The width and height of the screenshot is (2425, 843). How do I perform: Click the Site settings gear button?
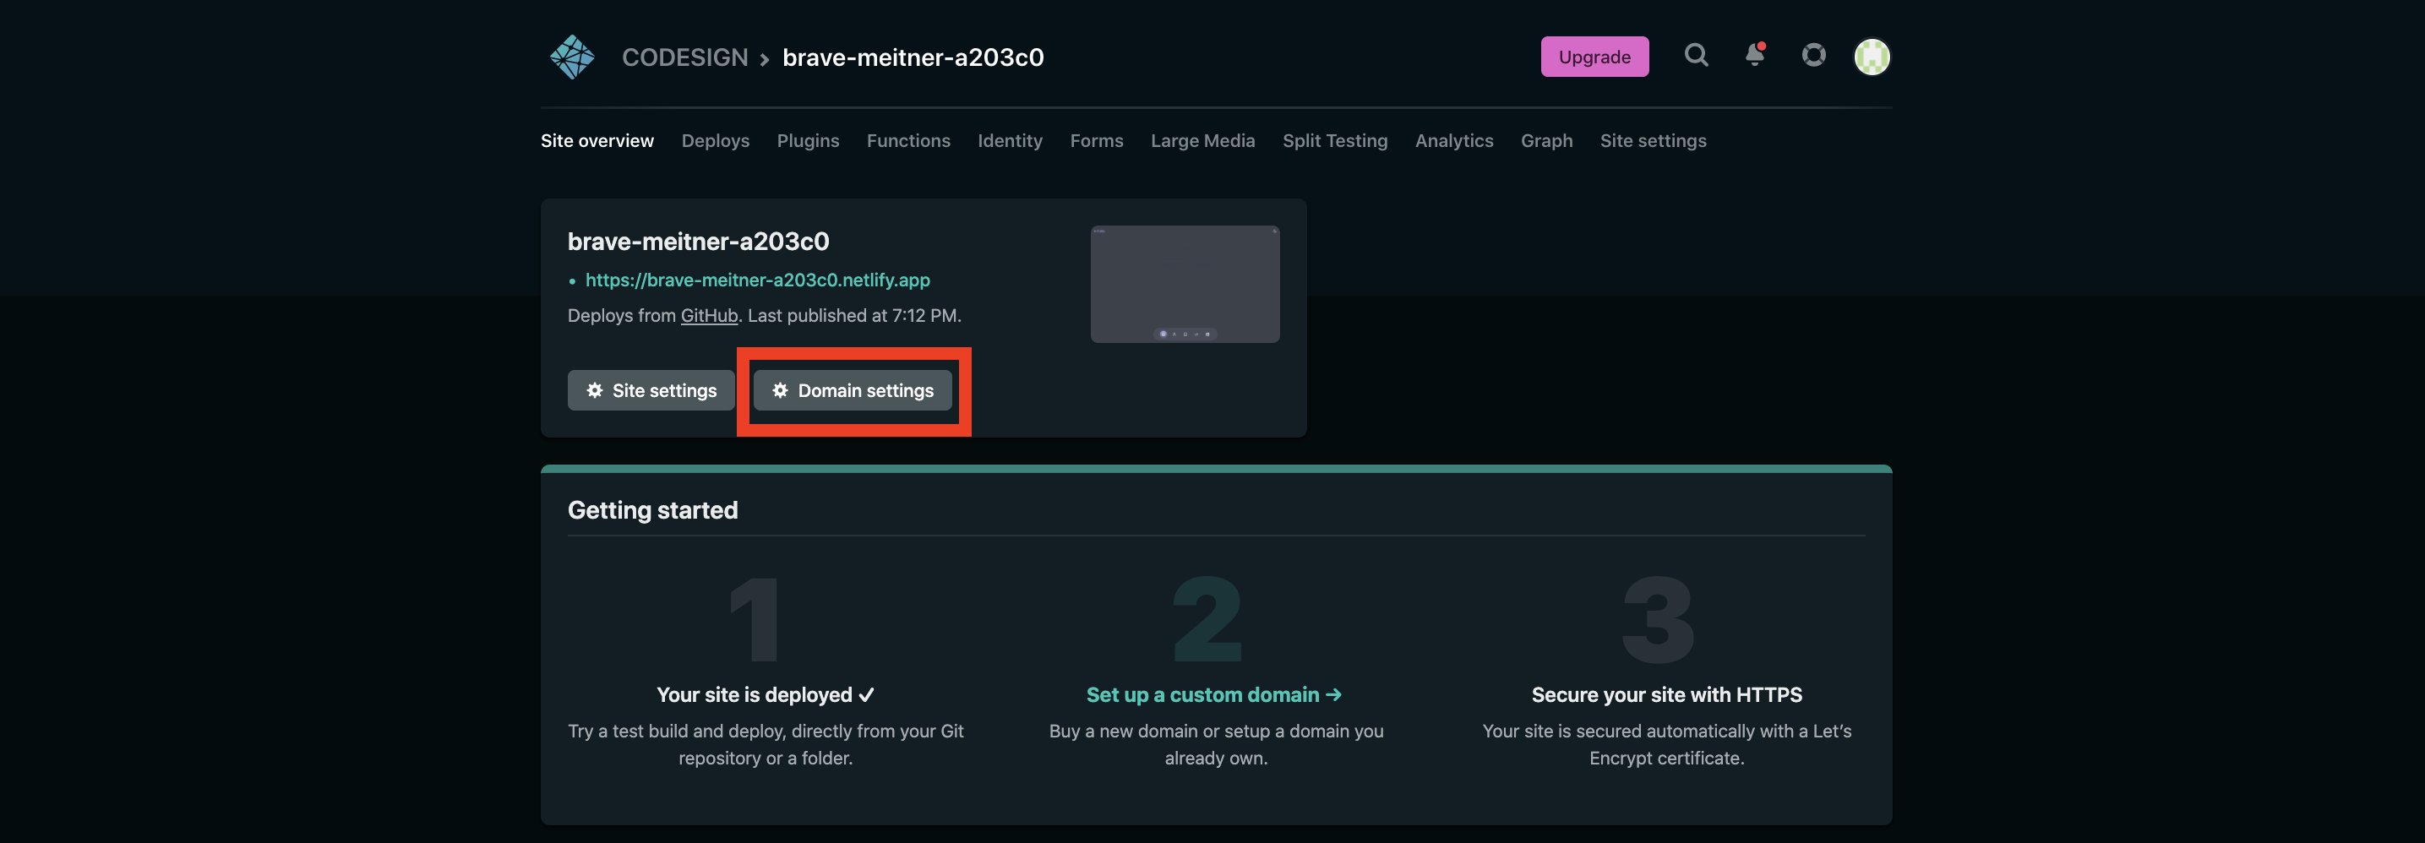point(651,389)
